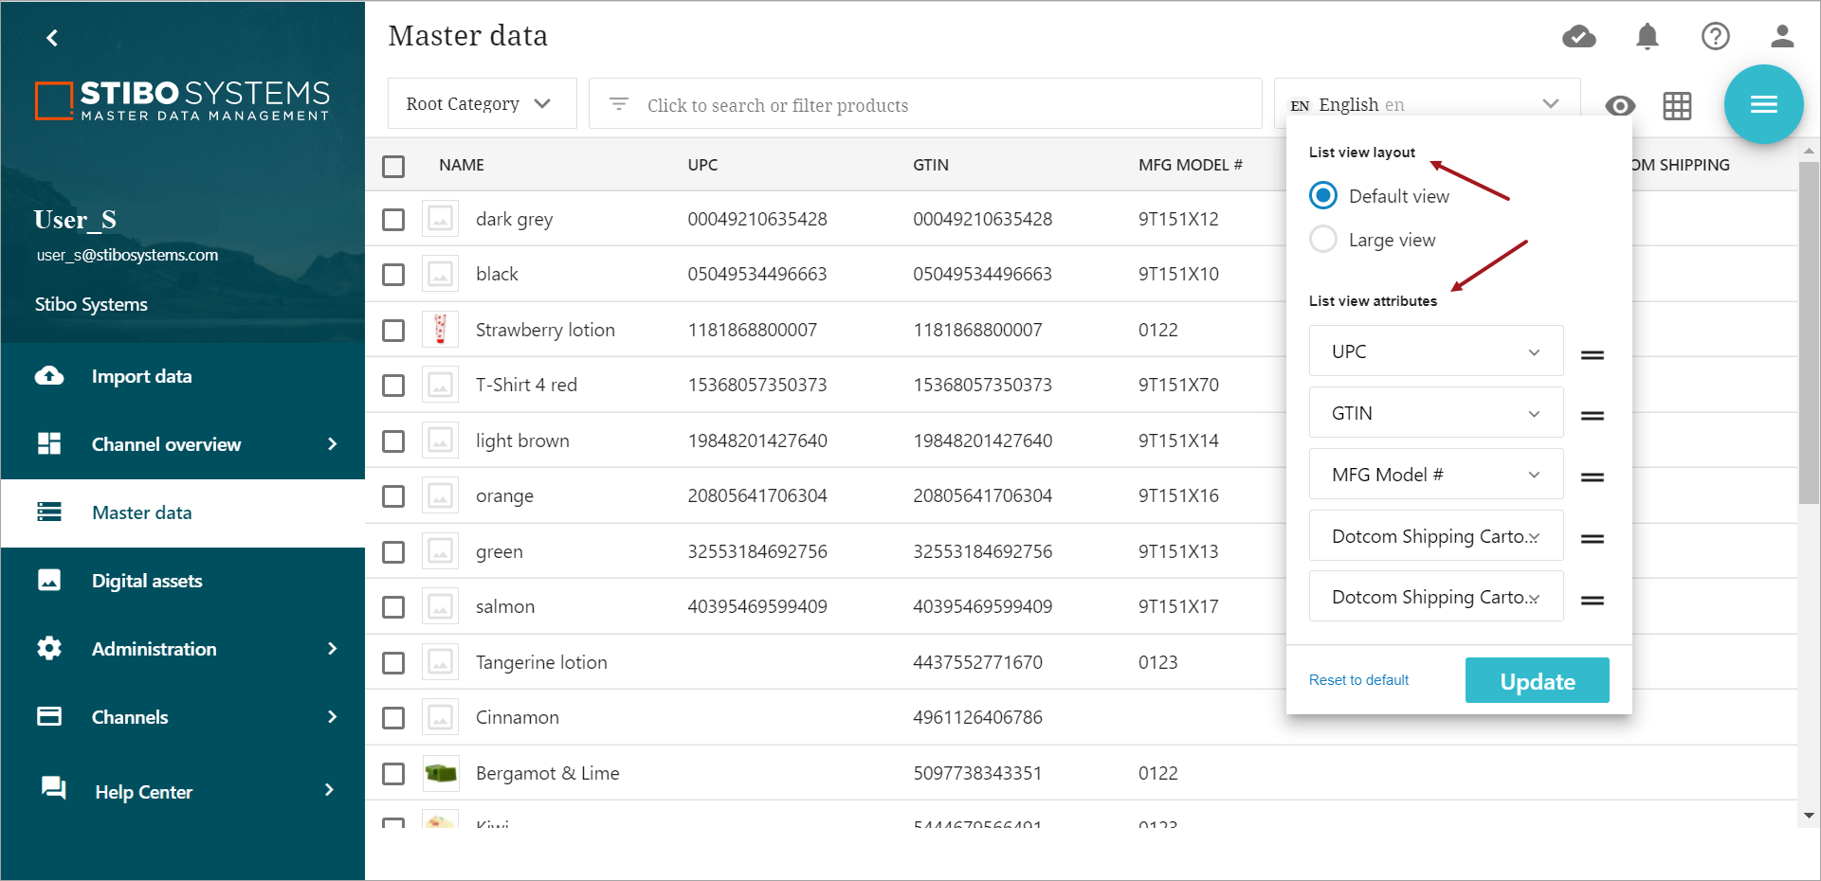Click the teal round menu button
The image size is (1821, 881).
click(x=1763, y=104)
